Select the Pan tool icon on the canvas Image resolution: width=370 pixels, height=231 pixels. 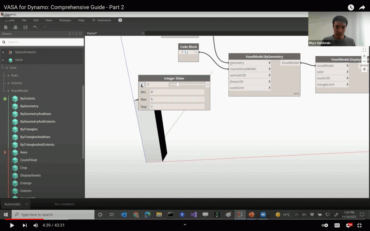(x=364, y=69)
